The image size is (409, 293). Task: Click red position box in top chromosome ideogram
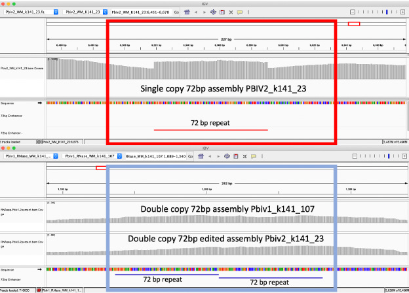(x=354, y=24)
